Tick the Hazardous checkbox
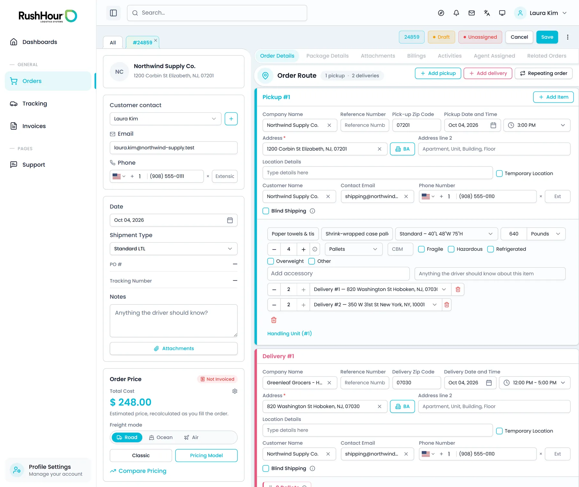The image size is (579, 487). [x=451, y=249]
